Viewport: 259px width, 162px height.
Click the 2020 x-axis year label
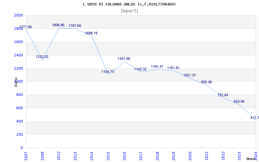pyautogui.click(x=190, y=155)
